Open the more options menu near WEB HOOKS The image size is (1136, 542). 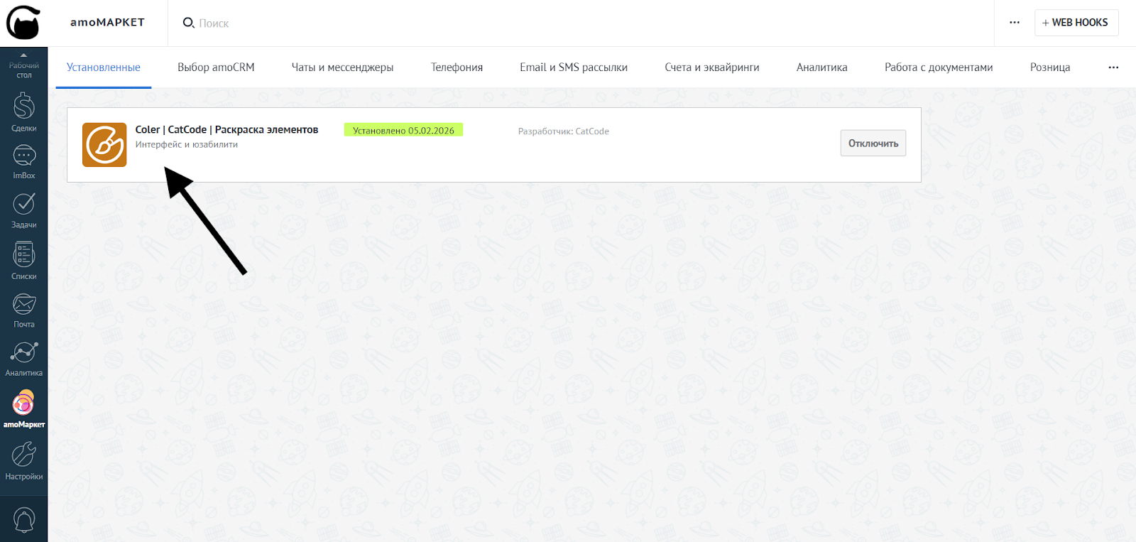pos(1014,23)
